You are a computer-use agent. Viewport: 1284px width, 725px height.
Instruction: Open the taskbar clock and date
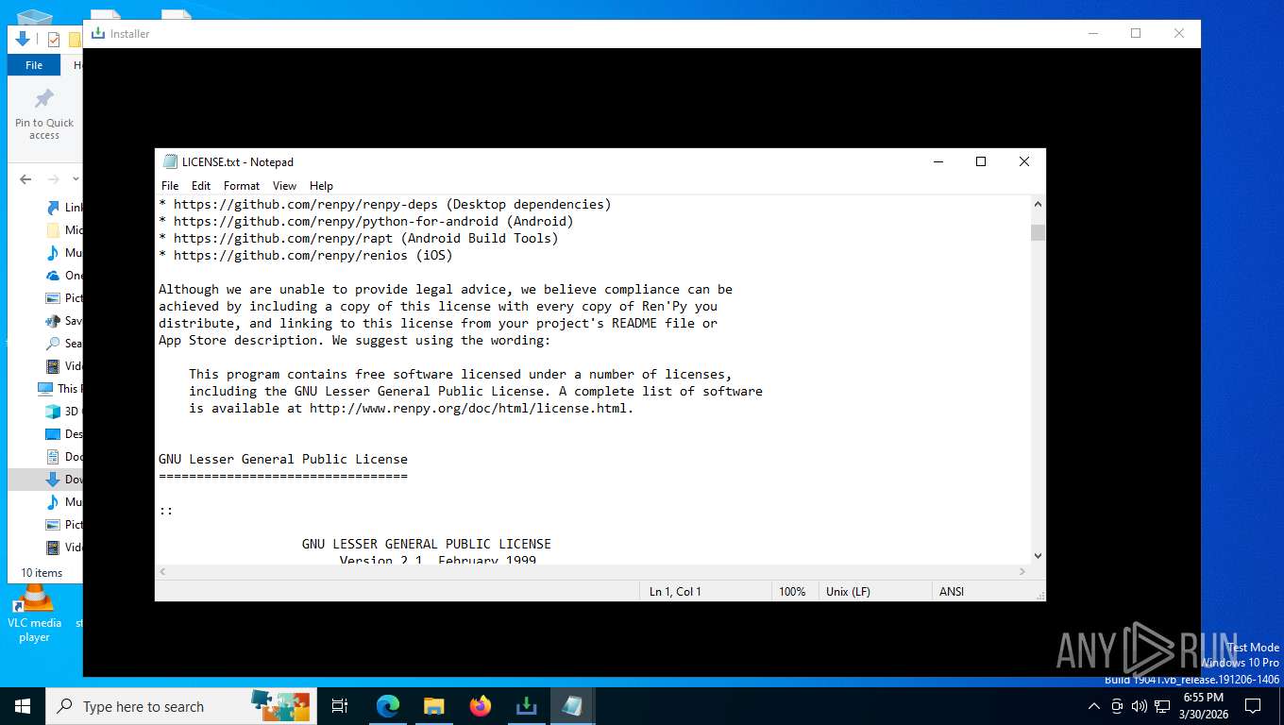coord(1204,706)
